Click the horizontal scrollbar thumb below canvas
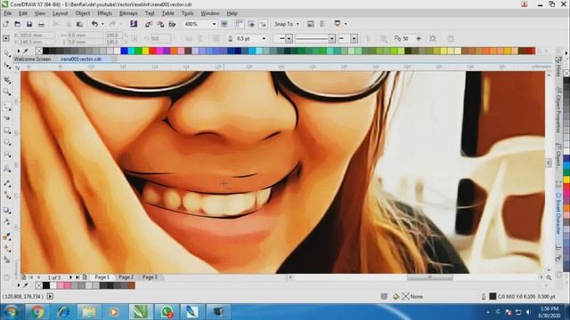Image resolution: width=570 pixels, height=320 pixels. [429, 277]
